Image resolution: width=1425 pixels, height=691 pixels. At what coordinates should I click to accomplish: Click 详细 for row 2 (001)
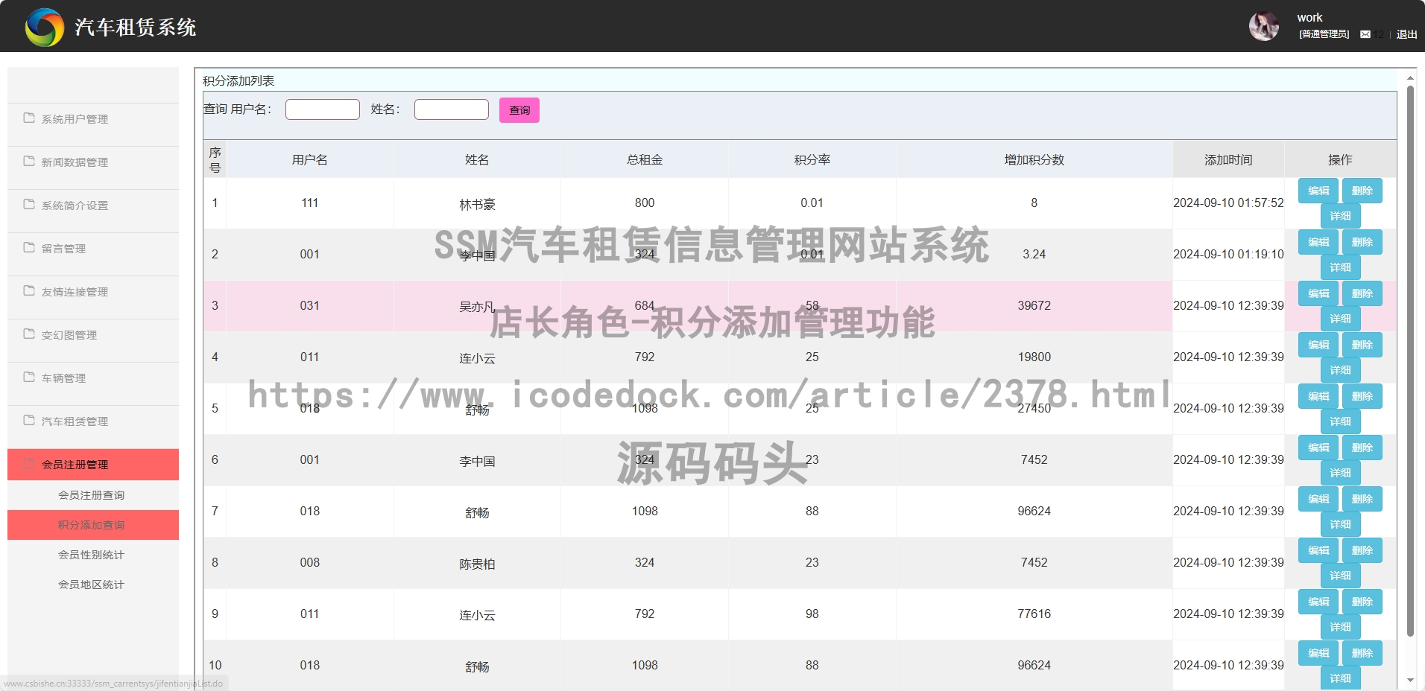1340,267
